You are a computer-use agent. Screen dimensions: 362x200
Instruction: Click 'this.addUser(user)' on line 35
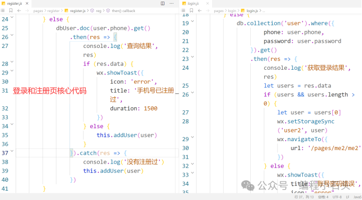(x=127, y=135)
